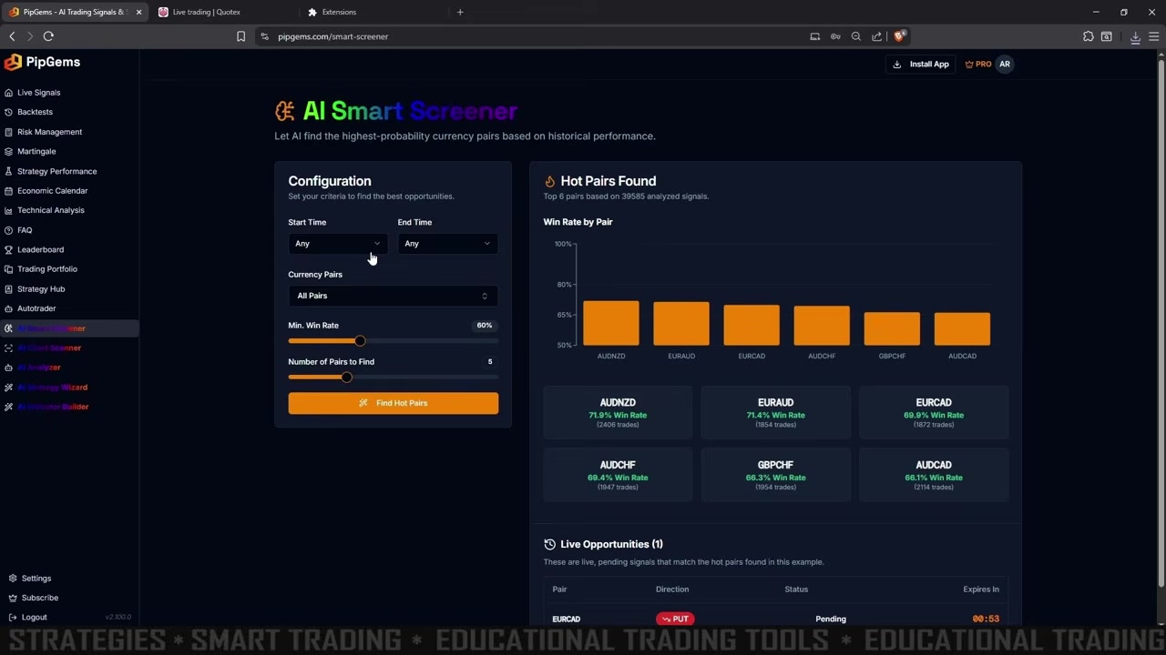Click the Autotrader robot icon

pyautogui.click(x=8, y=308)
